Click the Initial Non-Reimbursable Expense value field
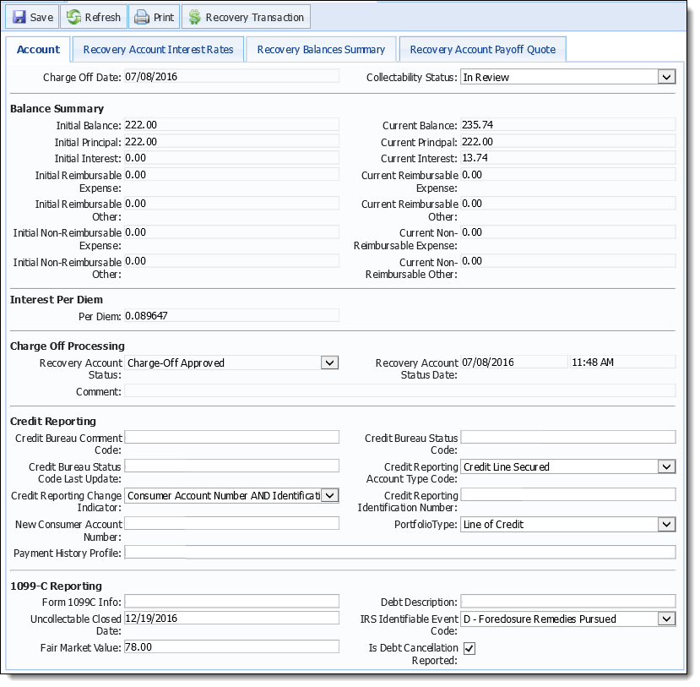 pos(231,232)
